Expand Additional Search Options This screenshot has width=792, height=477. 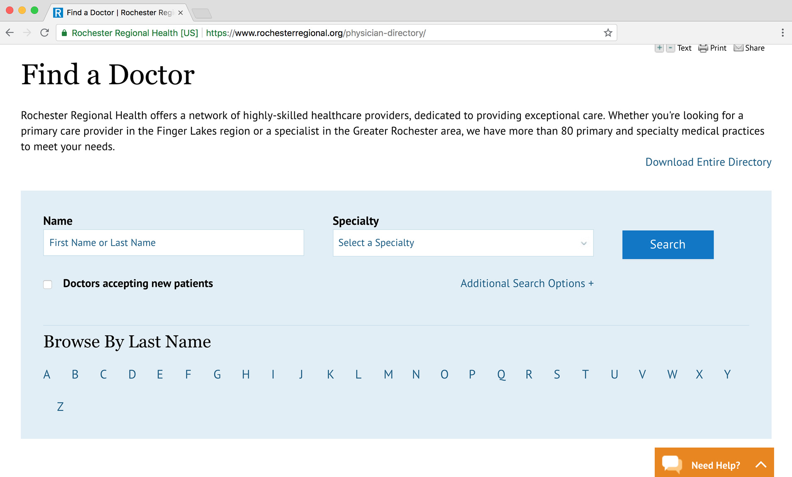tap(527, 283)
